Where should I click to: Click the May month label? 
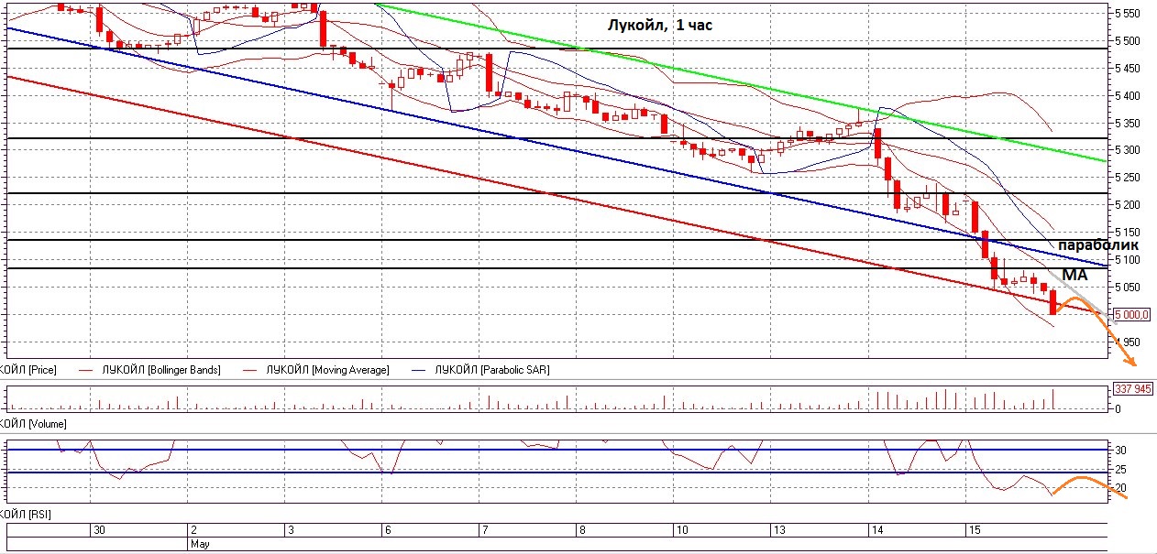tap(199, 543)
